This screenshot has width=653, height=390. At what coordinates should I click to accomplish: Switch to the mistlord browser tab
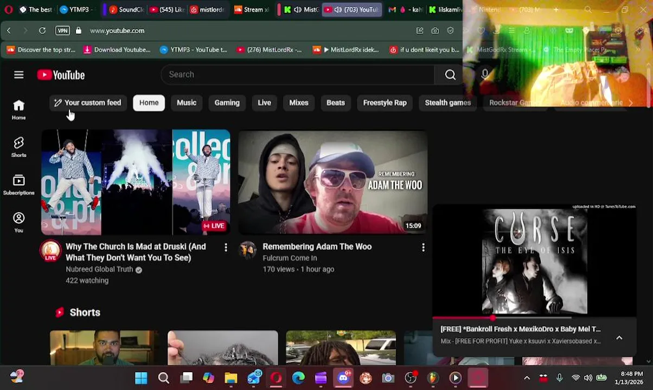click(207, 10)
